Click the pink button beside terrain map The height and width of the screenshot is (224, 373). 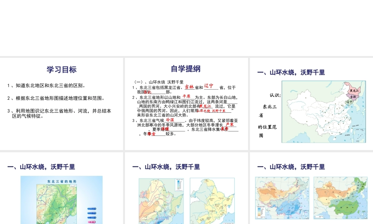[x=92, y=222]
